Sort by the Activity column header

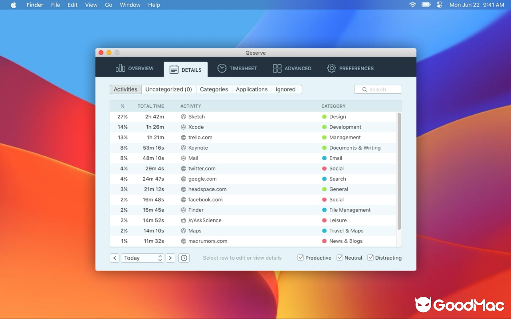(x=191, y=106)
